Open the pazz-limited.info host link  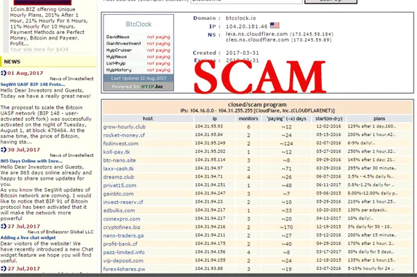(x=124, y=253)
